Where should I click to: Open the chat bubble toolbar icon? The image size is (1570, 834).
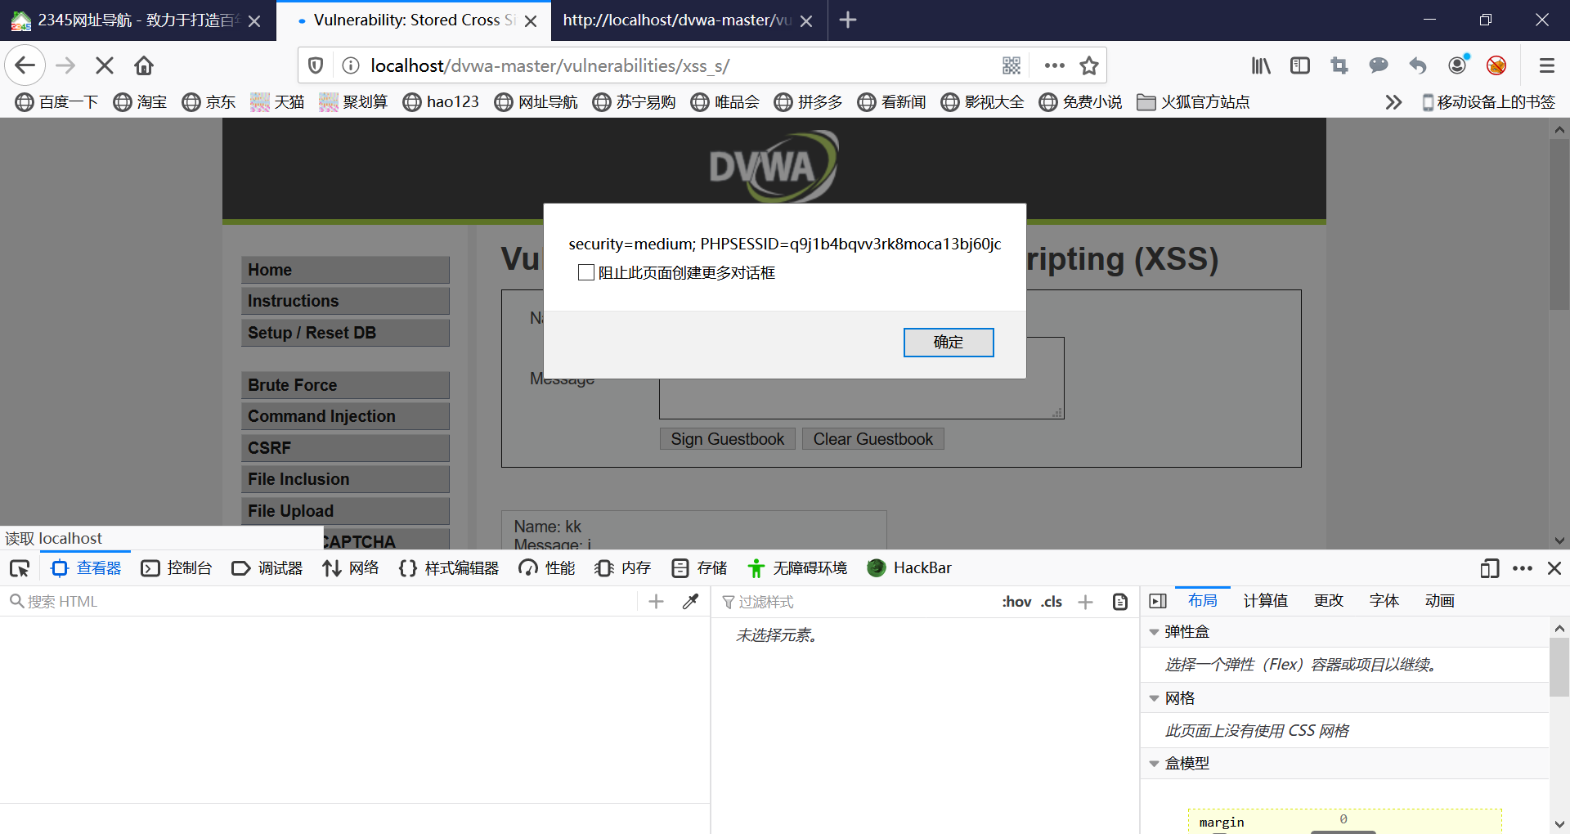[x=1379, y=65]
